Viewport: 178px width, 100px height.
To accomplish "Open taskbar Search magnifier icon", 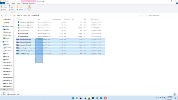I will (x=77, y=98).
